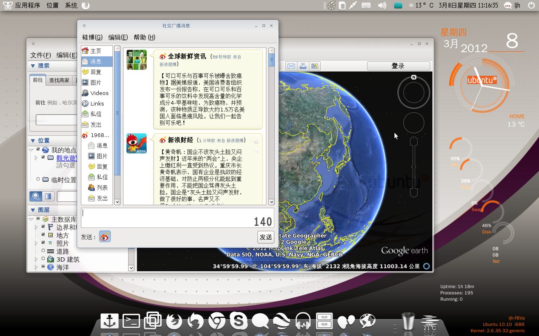Click the 新浪财经 avatar thumbnail
Screen dimensions: 539x336
(137, 143)
